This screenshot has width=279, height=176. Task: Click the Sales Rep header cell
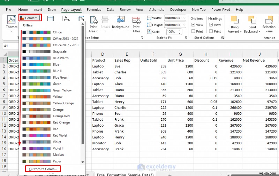tap(127, 60)
